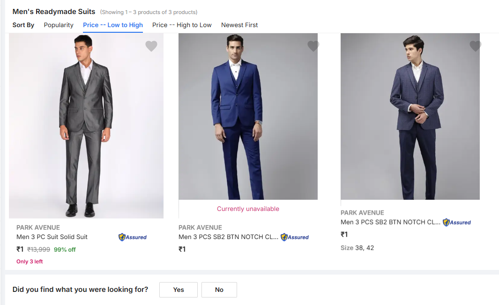Image resolution: width=499 pixels, height=305 pixels.
Task: Open the suit title above Size 38, 42
Action: click(390, 222)
